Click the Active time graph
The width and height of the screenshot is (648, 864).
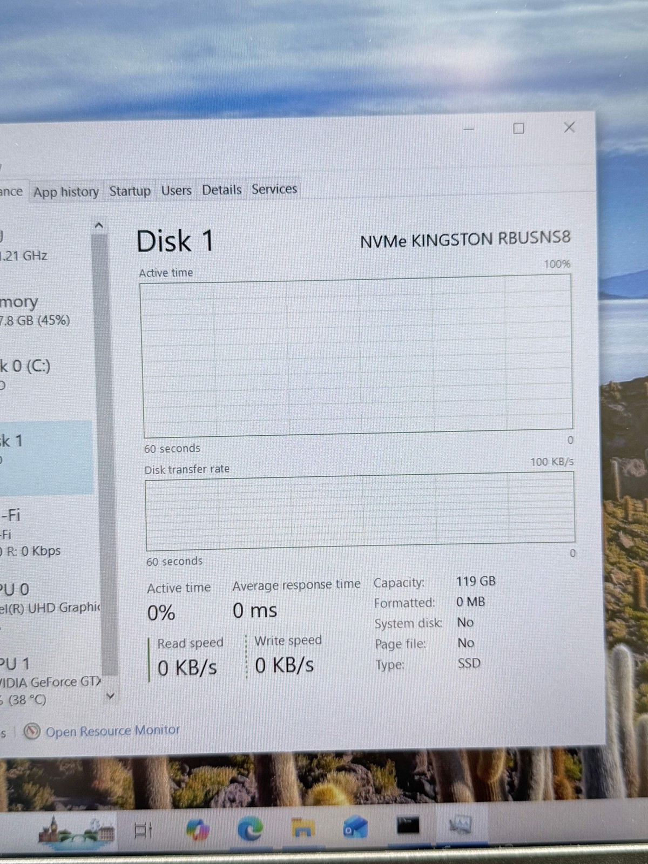(x=357, y=356)
